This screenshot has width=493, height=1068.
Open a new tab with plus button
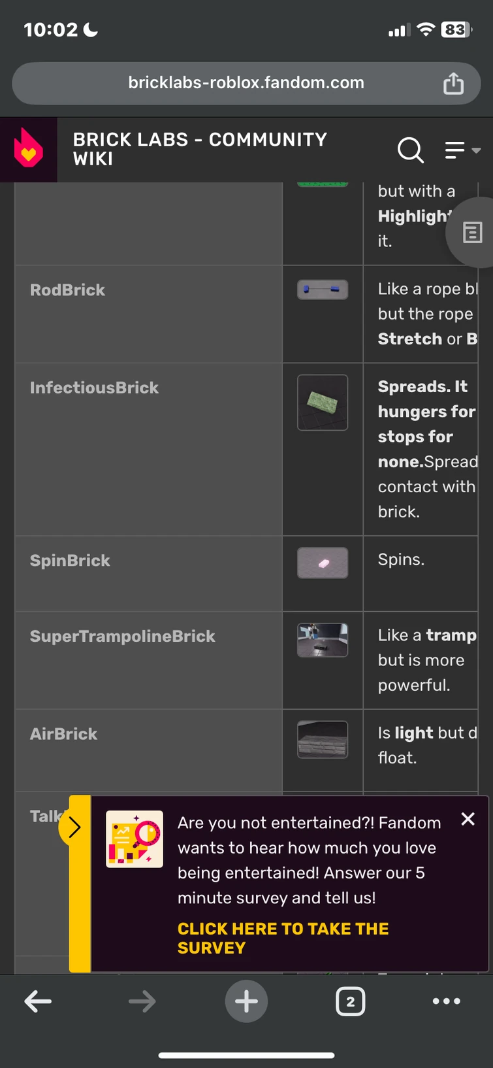246,1001
